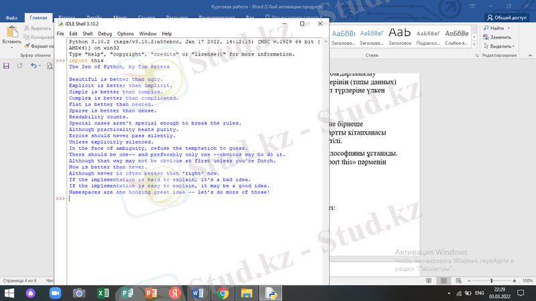The height and width of the screenshot is (301, 536).
Task: Click the IDLE prompt input line
Action: pyautogui.click(x=195, y=198)
